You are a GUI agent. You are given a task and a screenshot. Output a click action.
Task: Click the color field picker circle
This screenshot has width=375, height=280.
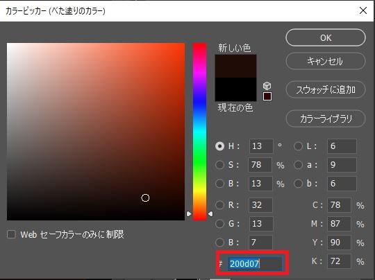coord(145,198)
